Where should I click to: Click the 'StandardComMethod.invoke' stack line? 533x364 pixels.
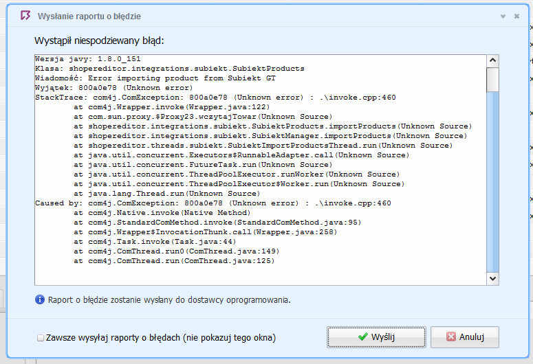(x=217, y=223)
